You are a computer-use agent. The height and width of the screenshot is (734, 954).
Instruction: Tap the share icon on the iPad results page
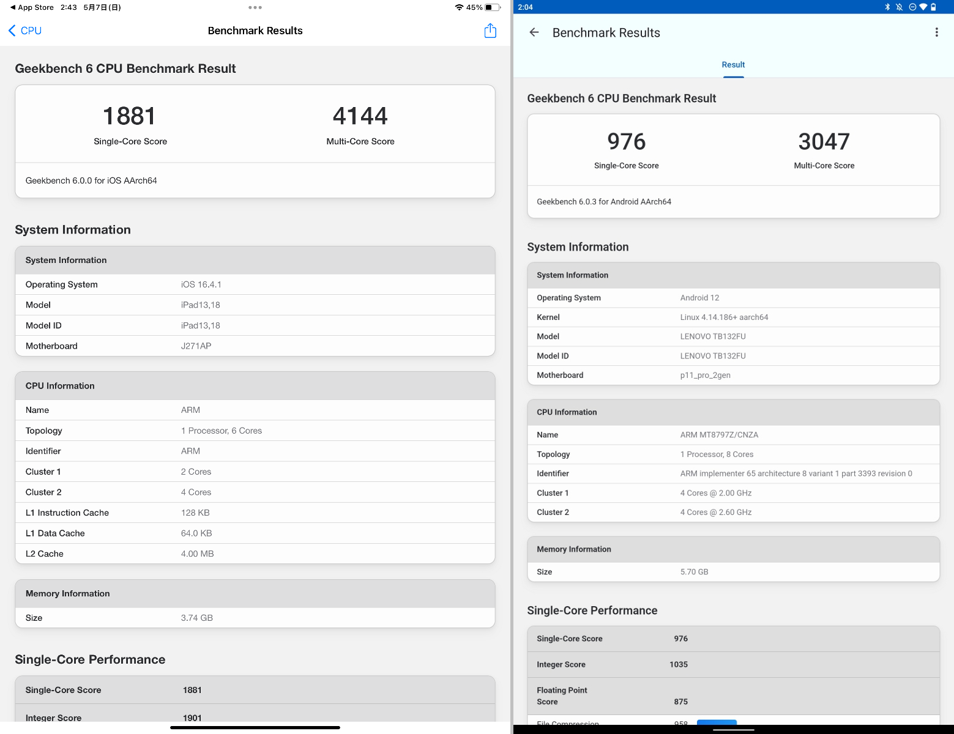490,30
